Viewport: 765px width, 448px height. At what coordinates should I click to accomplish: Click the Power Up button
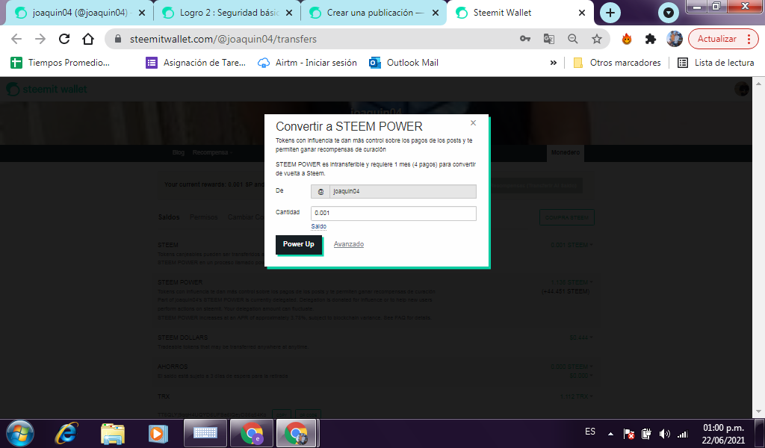click(299, 244)
